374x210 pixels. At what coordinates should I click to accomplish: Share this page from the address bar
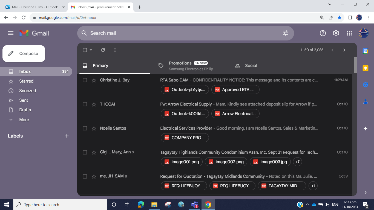pyautogui.click(x=331, y=17)
